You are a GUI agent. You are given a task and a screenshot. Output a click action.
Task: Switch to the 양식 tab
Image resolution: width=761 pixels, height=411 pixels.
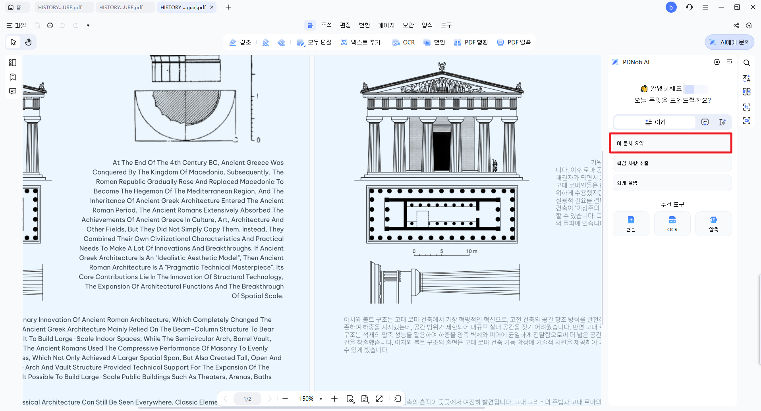427,25
